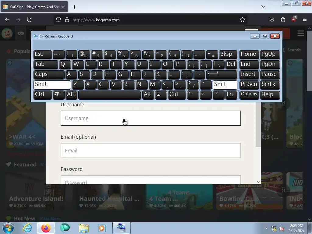Open Windows Media Player from taskbar
Viewport: 312px width, 234px height.
click(x=102, y=228)
